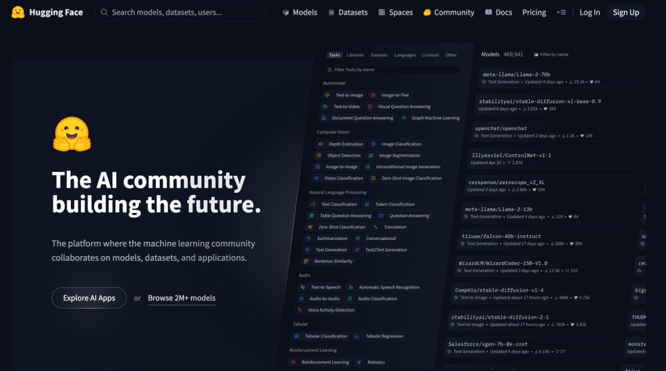Open the Pricing page

point(534,12)
